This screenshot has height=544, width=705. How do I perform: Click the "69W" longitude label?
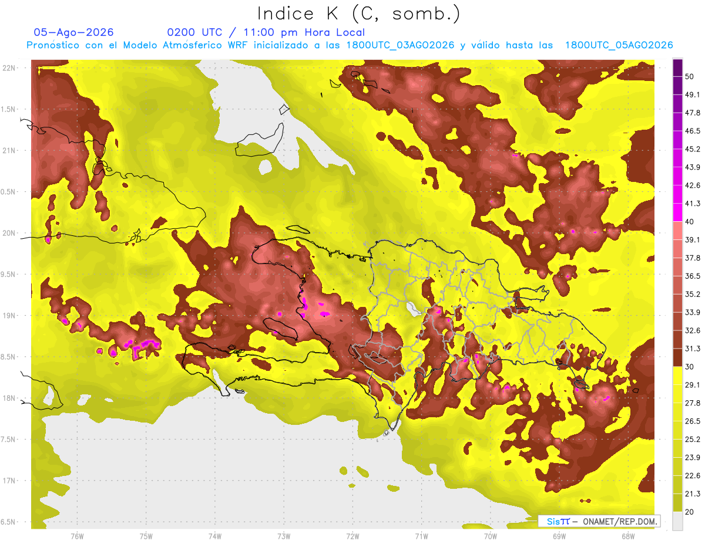pyautogui.click(x=559, y=536)
